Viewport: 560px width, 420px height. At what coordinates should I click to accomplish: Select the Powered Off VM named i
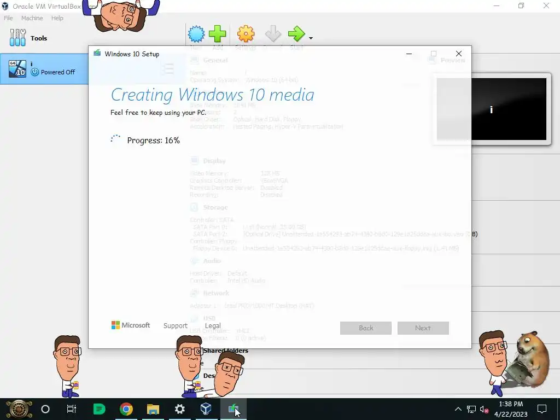click(x=44, y=68)
